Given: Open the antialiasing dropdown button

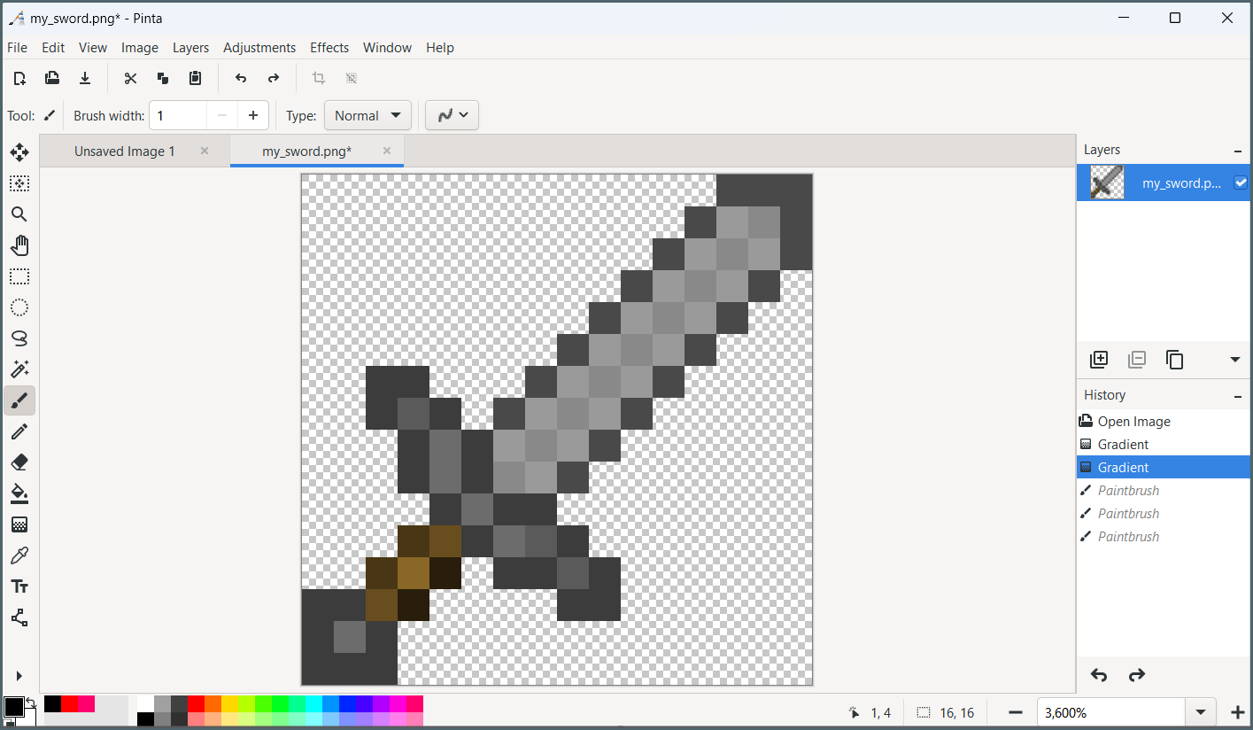Looking at the screenshot, I should point(452,115).
